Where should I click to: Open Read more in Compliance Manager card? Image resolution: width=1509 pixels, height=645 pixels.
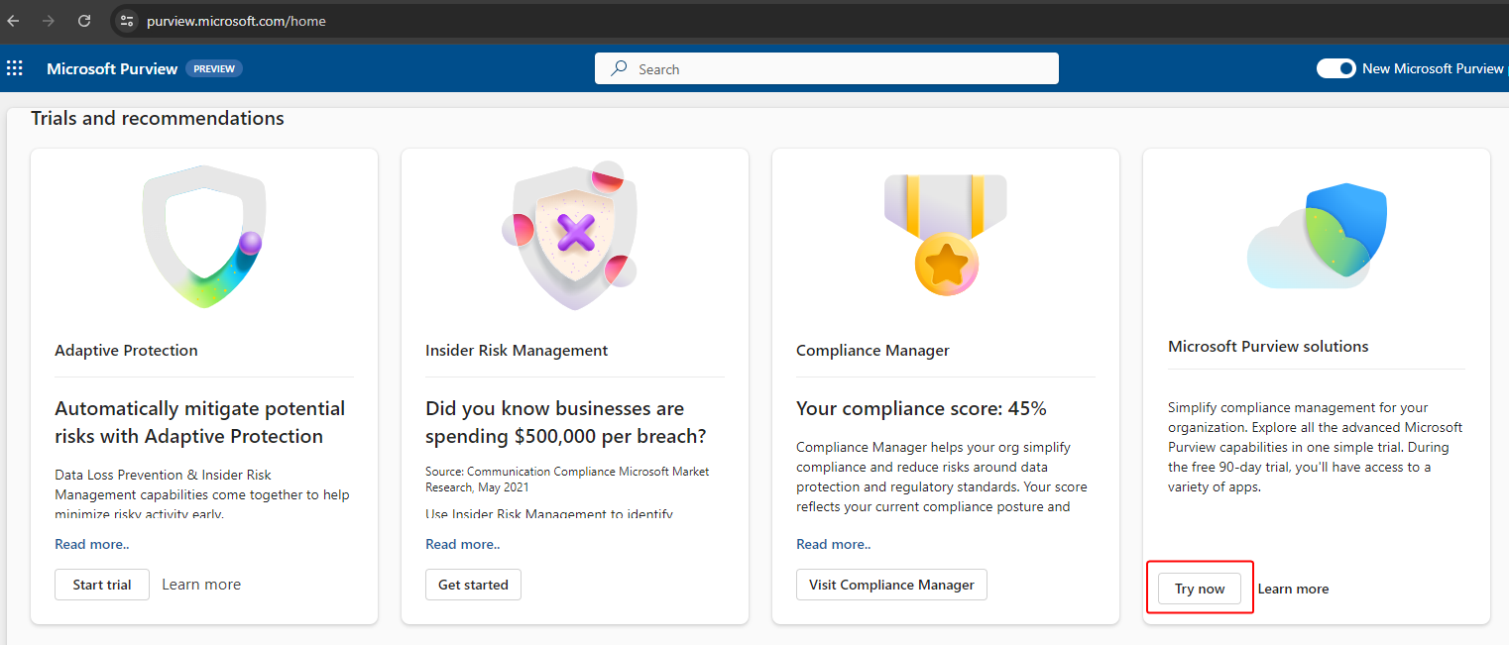[x=834, y=544]
